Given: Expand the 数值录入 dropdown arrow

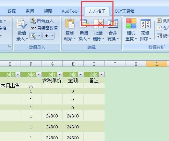Looking at the screenshot, I should 27,39.
